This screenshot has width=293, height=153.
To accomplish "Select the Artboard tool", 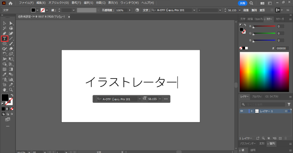I will coord(5,85).
